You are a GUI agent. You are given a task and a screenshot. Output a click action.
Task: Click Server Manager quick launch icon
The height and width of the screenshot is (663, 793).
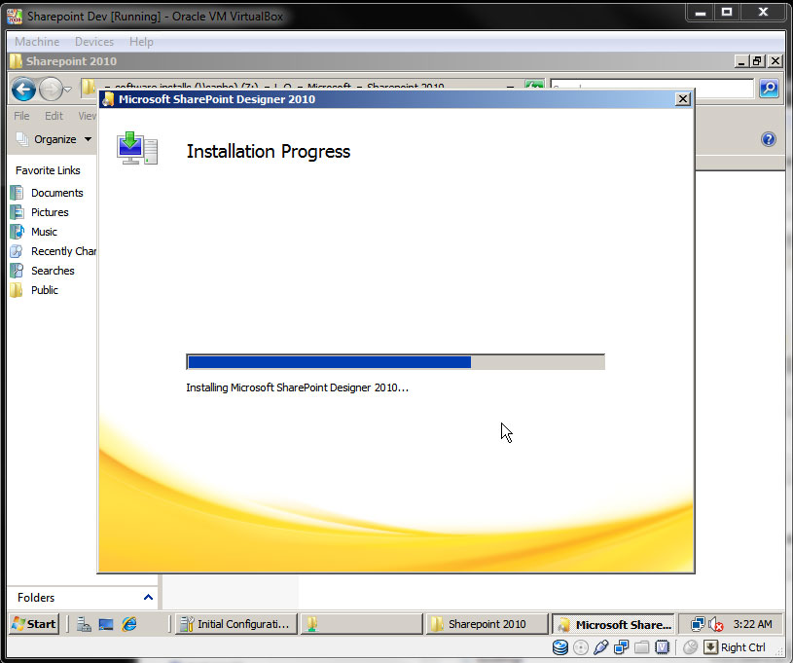click(84, 624)
